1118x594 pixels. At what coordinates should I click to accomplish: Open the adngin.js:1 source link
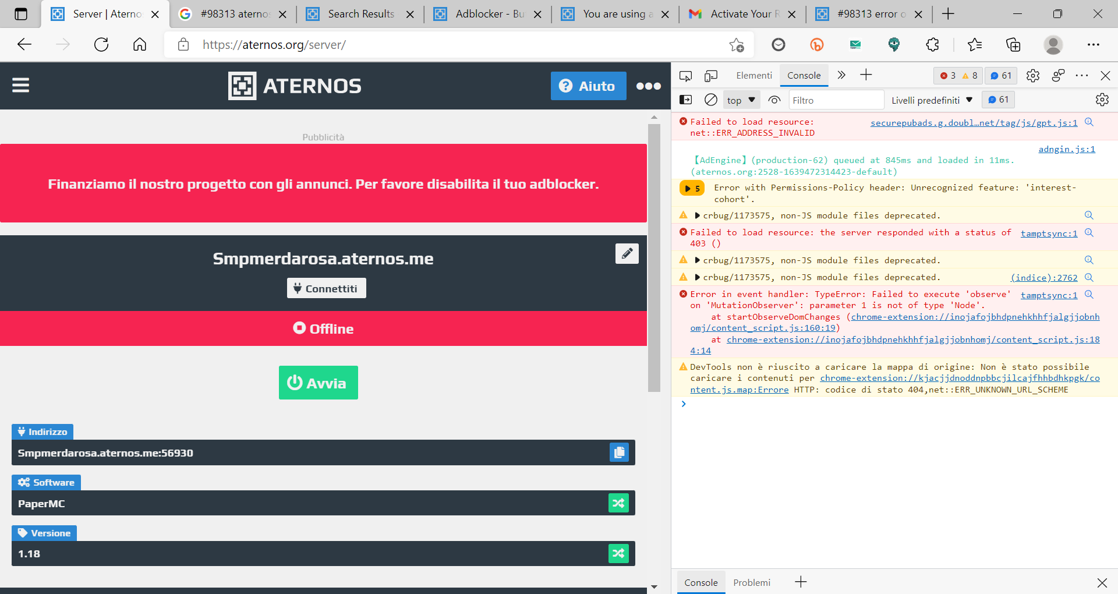click(1067, 149)
